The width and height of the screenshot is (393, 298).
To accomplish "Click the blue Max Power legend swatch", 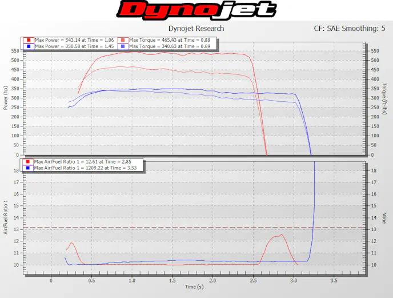I will [x=28, y=46].
